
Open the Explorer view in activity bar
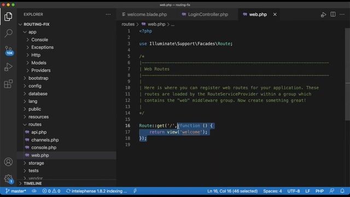[8, 16]
